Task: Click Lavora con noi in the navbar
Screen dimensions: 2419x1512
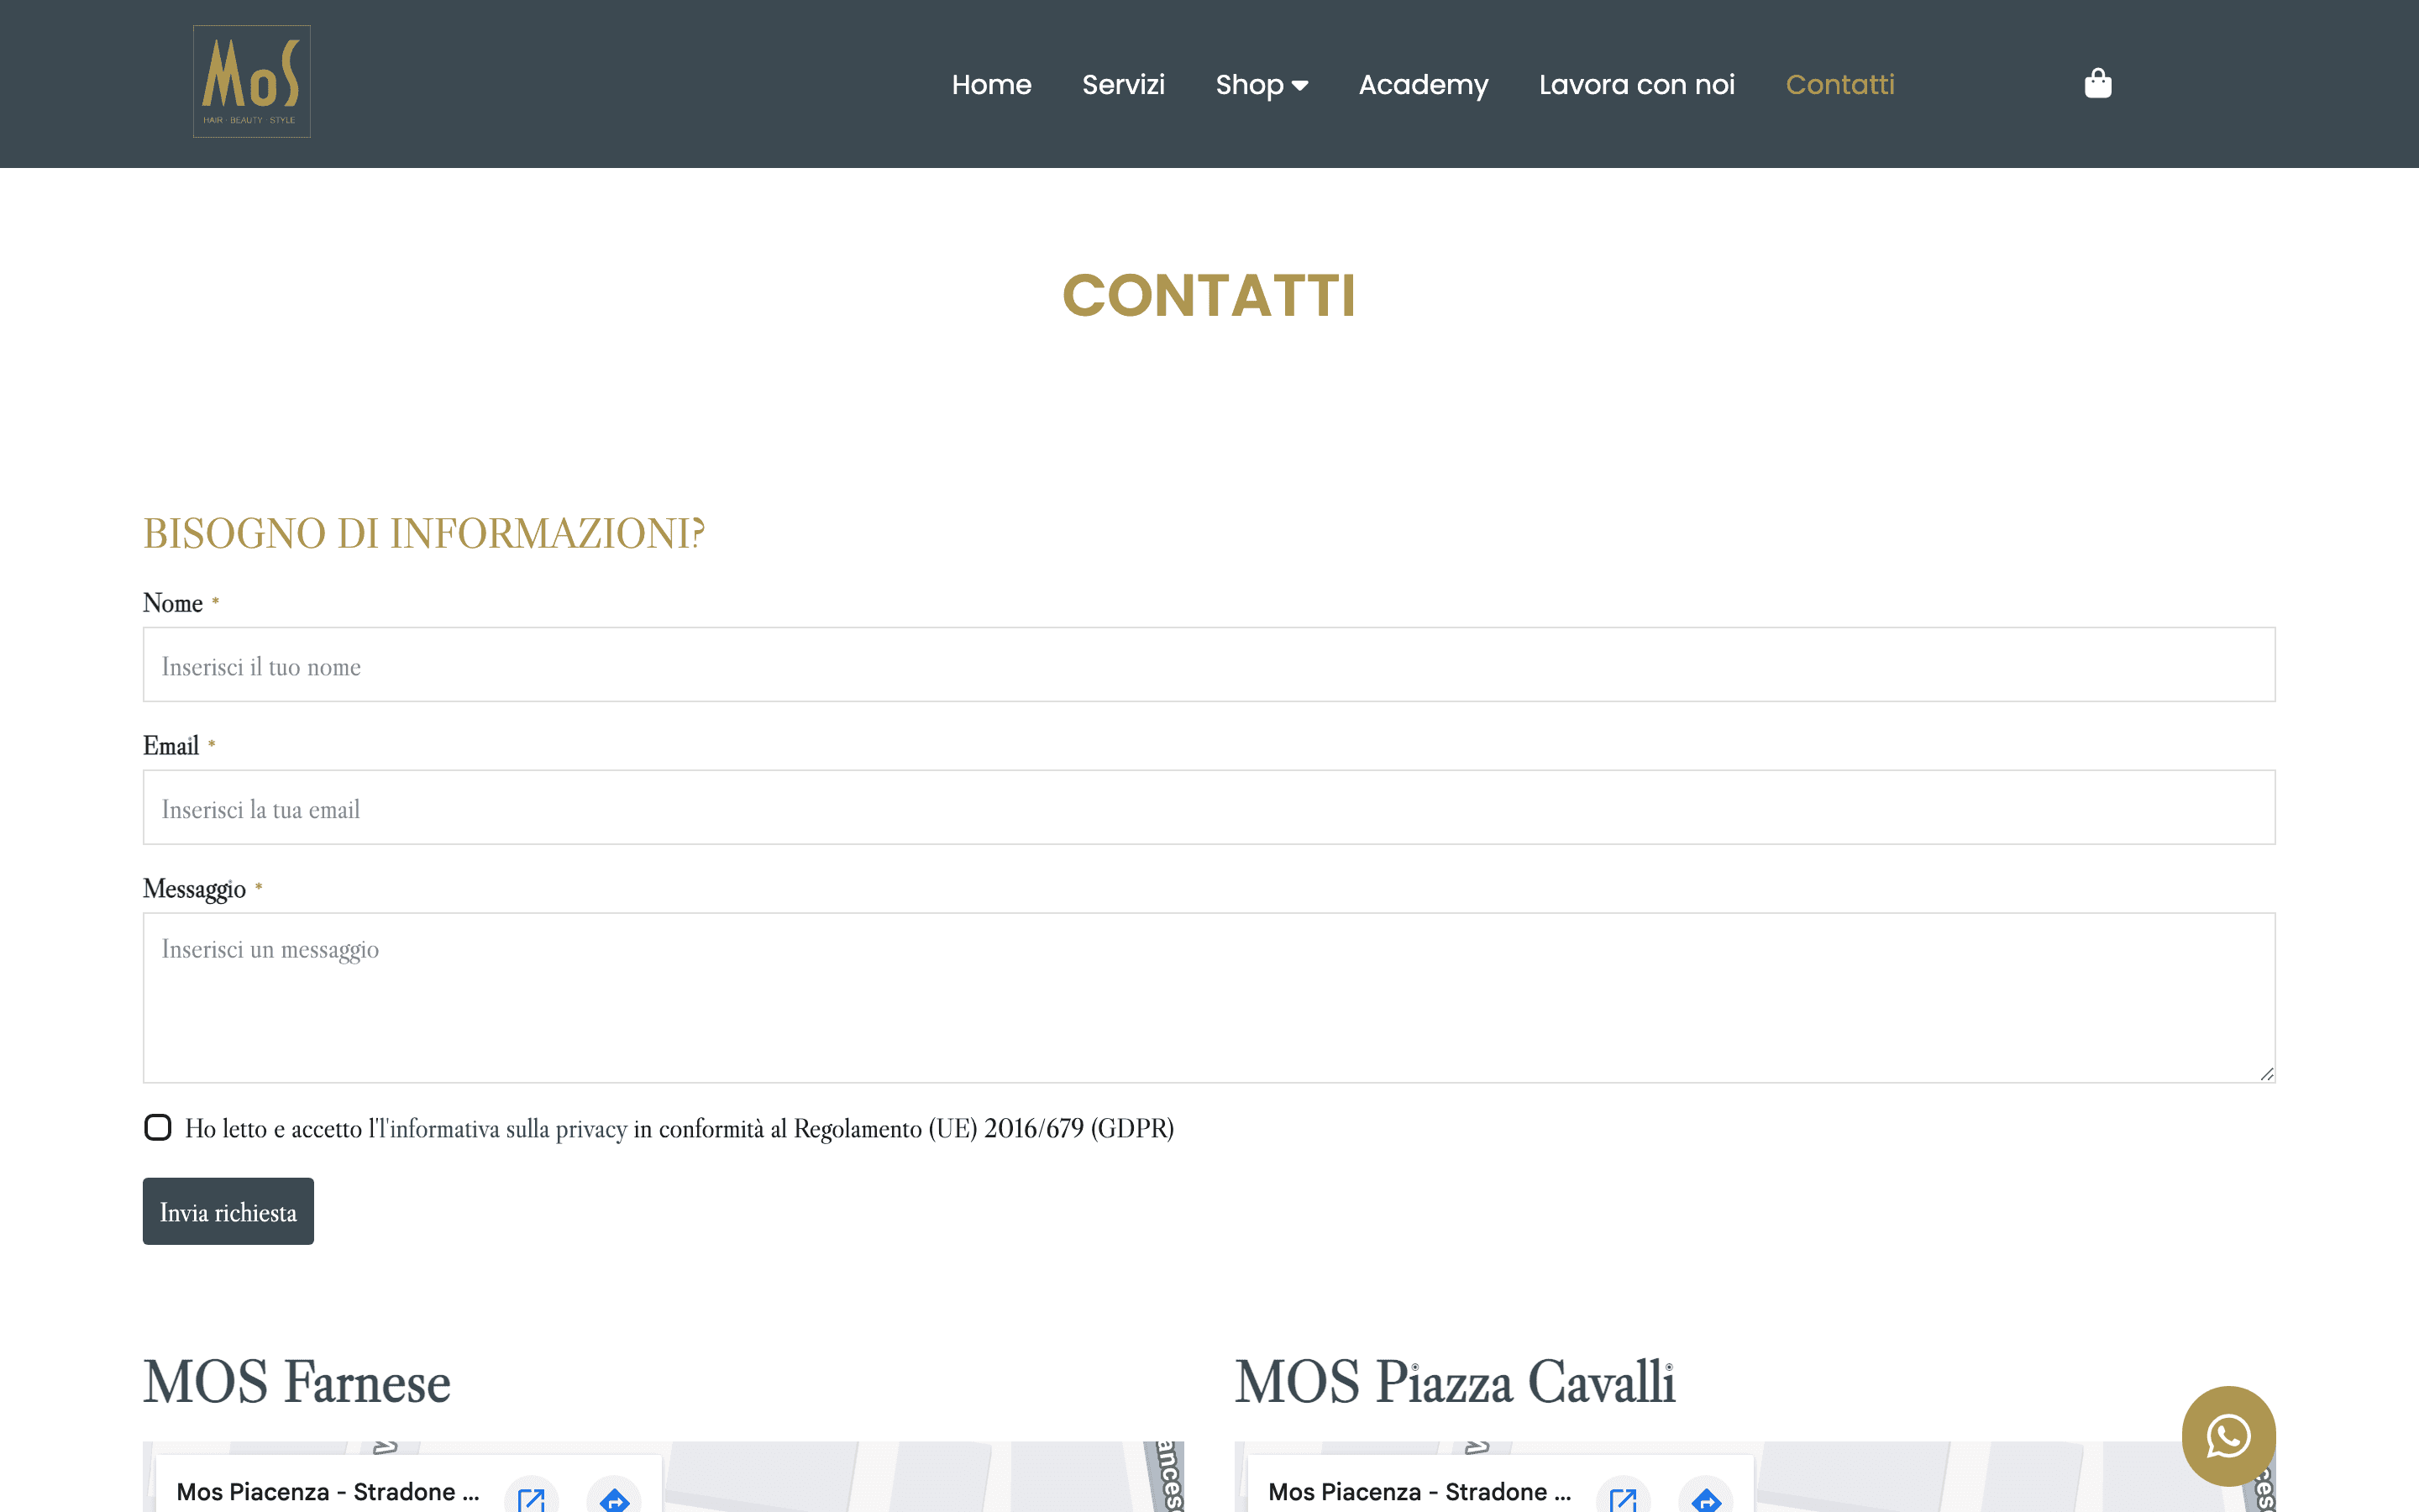Action: click(1637, 85)
